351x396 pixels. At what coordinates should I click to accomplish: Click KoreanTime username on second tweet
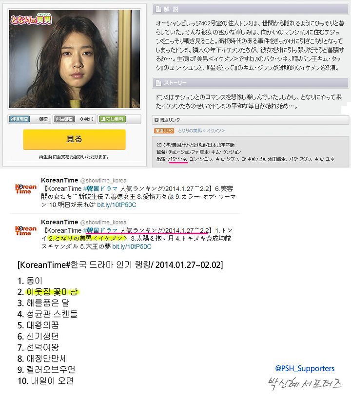coord(59,222)
